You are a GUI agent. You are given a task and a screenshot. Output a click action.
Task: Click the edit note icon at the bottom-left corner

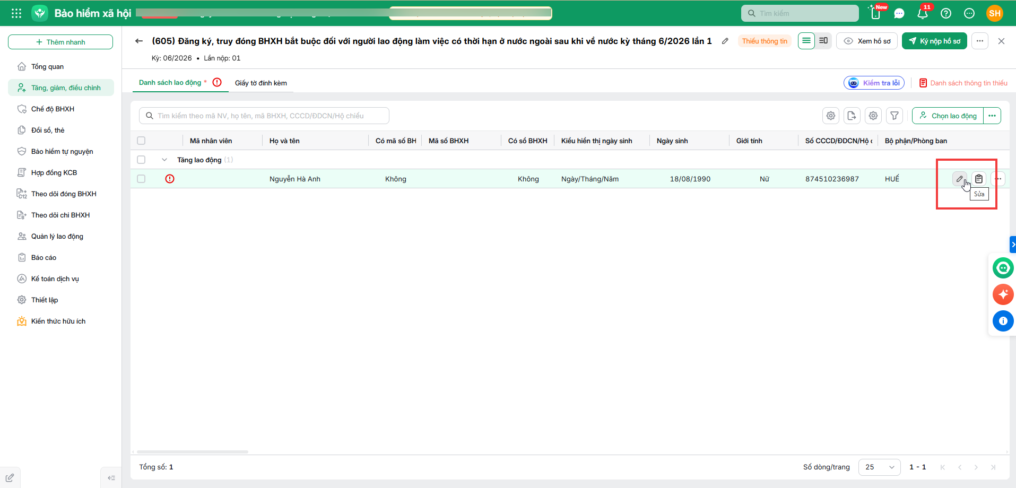[10, 478]
